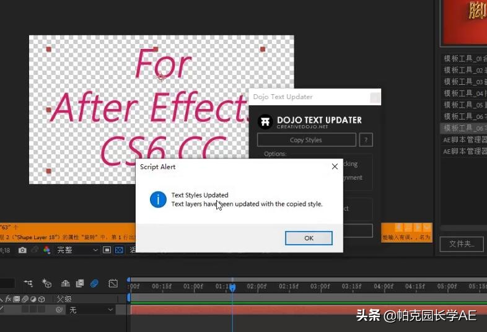Click the Dojo Text Updater logo icon
This screenshot has width=487, height=332.
tap(265, 122)
